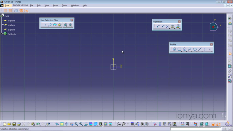Open the Window menu

pyautogui.click(x=75, y=5)
